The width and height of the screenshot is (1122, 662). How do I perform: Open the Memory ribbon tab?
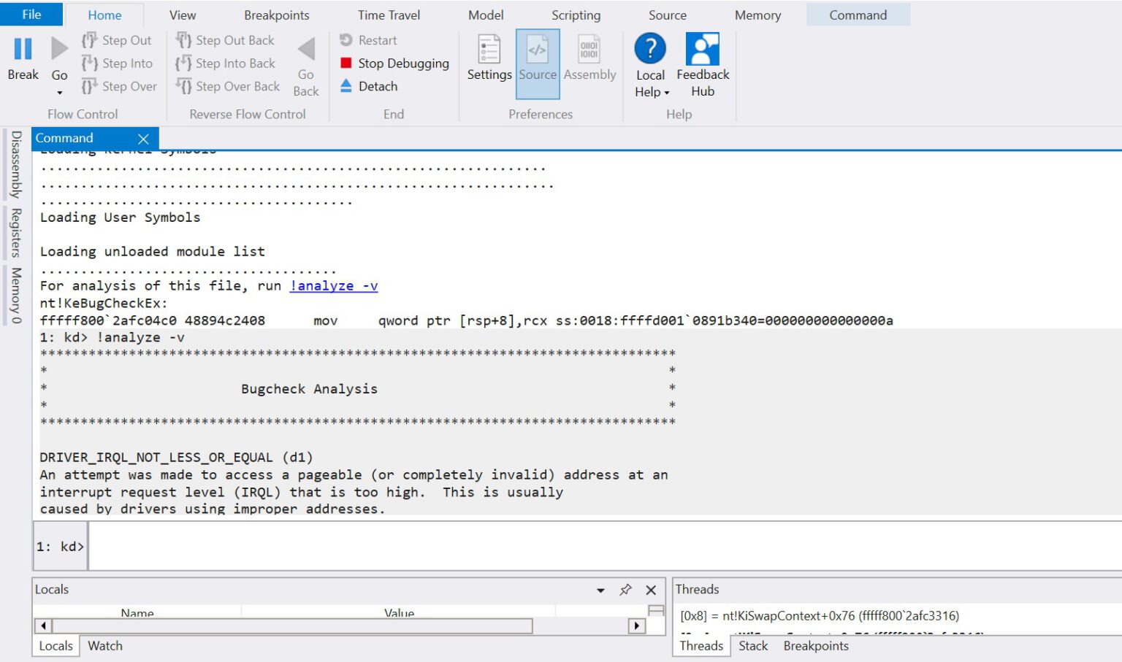click(757, 15)
